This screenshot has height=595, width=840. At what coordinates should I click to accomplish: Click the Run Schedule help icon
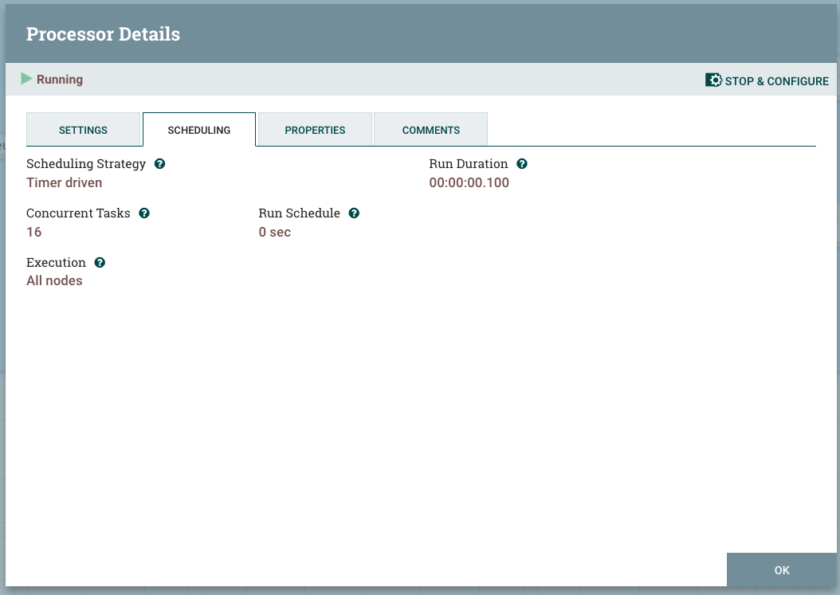click(354, 213)
